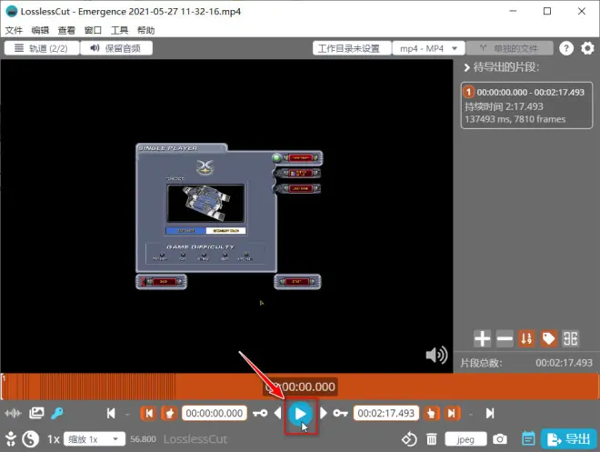Add a new segment with the plus icon
The width and height of the screenshot is (600, 452).
[482, 338]
